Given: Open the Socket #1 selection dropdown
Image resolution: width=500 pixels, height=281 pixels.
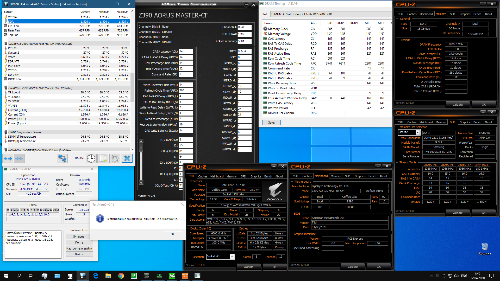Looking at the screenshot, I should (x=232, y=257).
